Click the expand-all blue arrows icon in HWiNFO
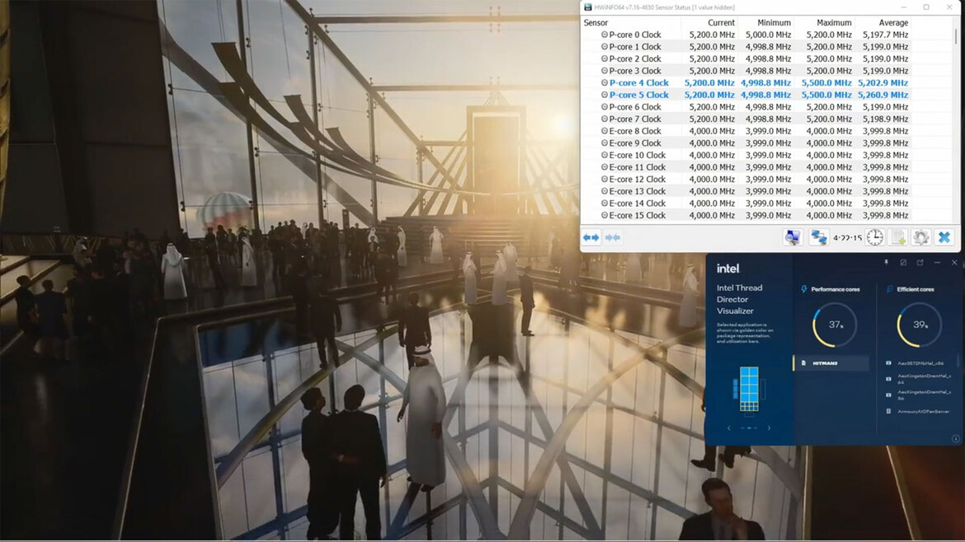Viewport: 965px width, 542px height. pos(591,237)
